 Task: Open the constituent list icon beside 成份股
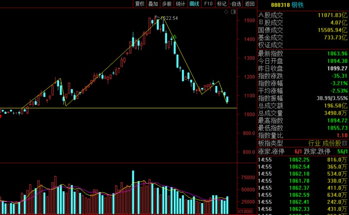pos(345,143)
